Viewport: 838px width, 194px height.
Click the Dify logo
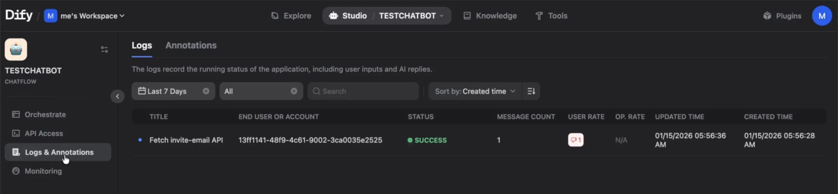[19, 15]
